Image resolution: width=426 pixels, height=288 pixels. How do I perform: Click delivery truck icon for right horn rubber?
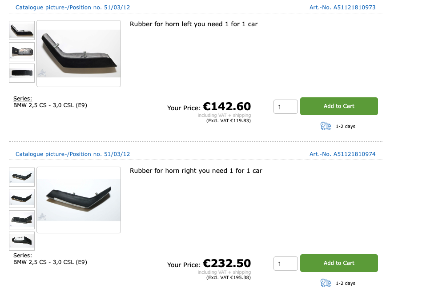pyautogui.click(x=326, y=283)
